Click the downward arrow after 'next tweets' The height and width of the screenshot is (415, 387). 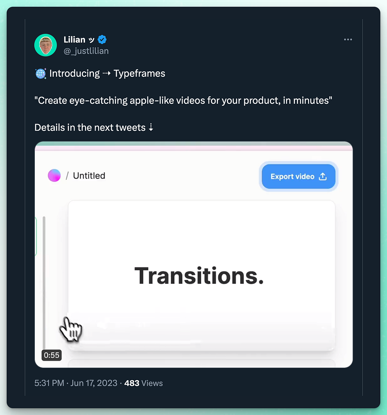(x=151, y=127)
